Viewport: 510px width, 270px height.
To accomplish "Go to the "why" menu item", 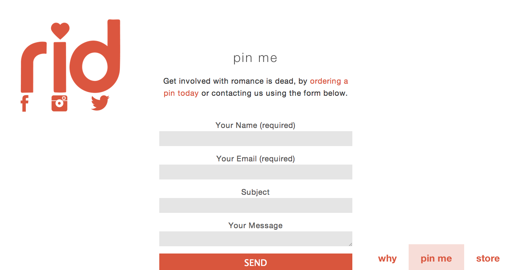I will tap(387, 258).
